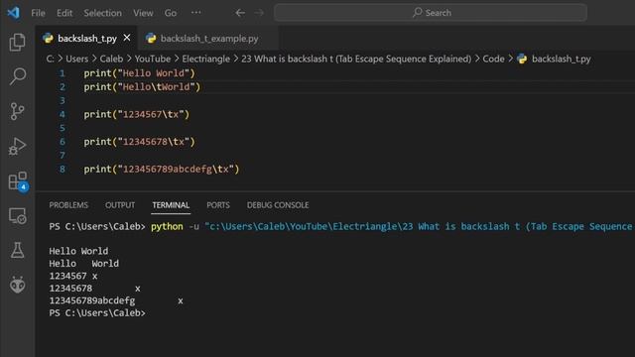Open the DEBUG CONSOLE panel tab
This screenshot has width=635, height=357.
tap(278, 205)
